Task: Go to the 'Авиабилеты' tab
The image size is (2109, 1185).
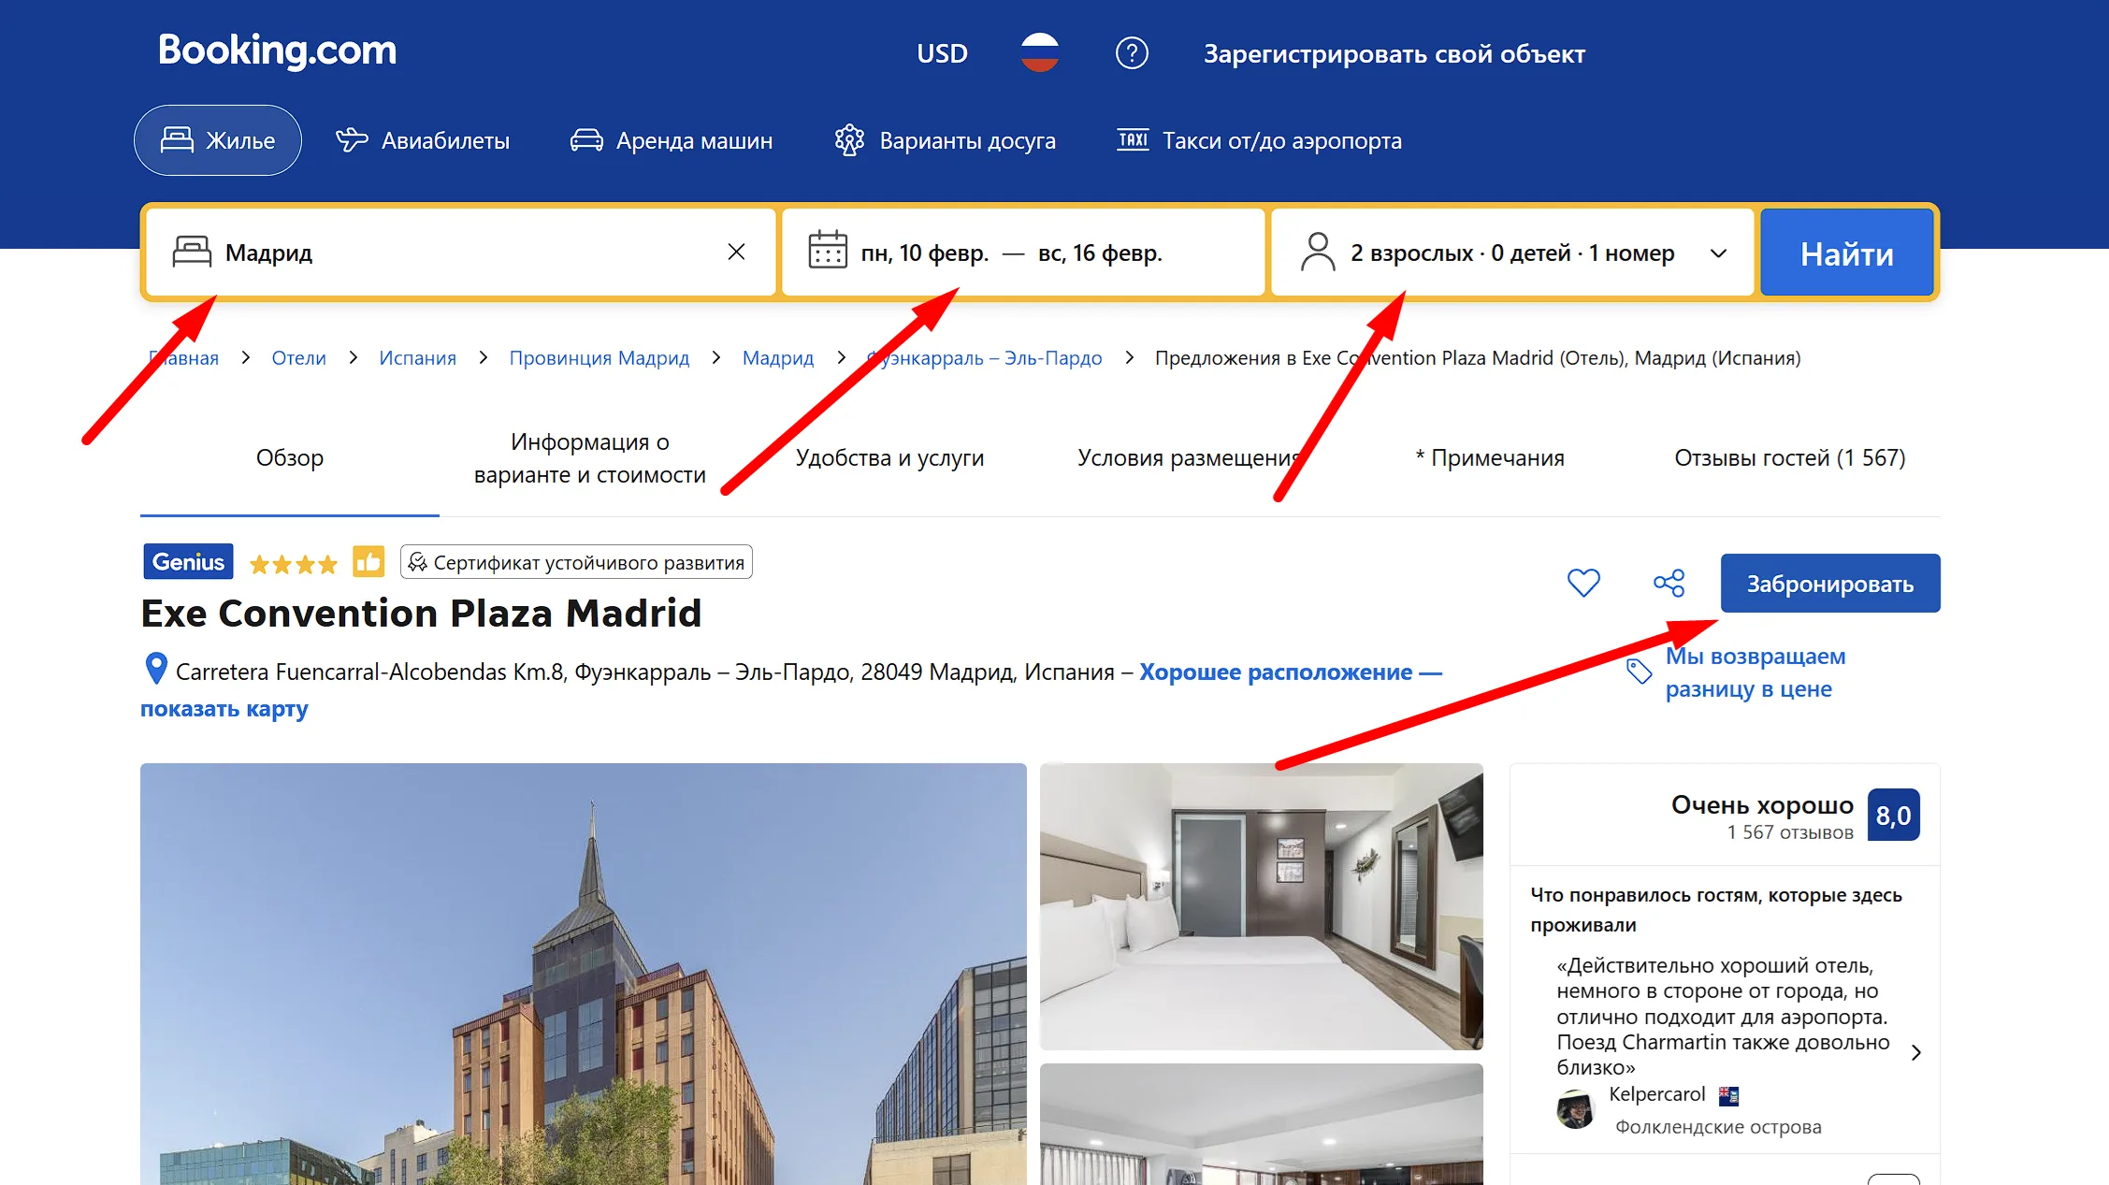Action: point(423,140)
